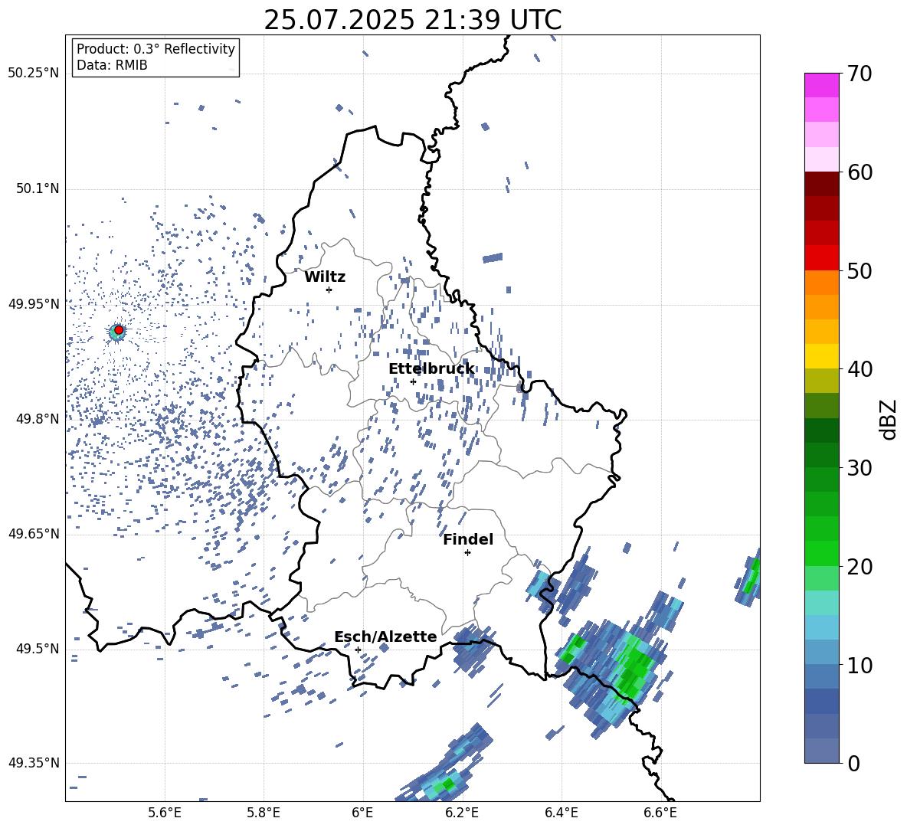Click the title '25.07.2025 21:39 UTC'
The image size is (907, 828).
click(412, 20)
